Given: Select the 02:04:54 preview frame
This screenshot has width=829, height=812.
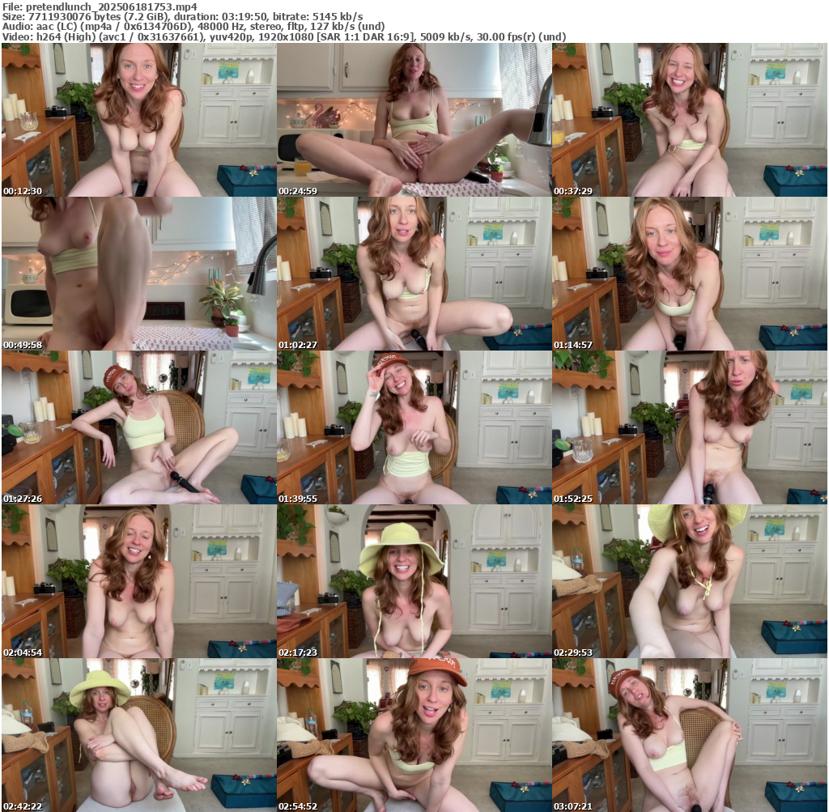Looking at the screenshot, I should (x=138, y=581).
